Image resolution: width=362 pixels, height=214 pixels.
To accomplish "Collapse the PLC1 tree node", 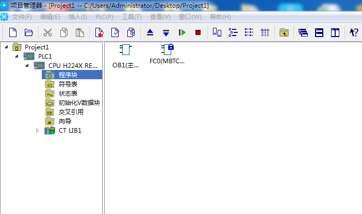I will click(17, 56).
